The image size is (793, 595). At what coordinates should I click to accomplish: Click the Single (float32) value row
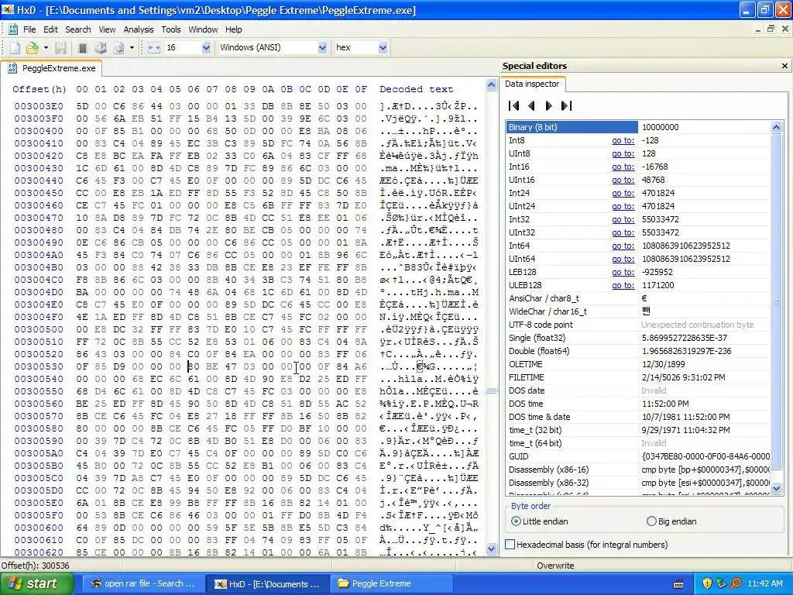[638, 338]
